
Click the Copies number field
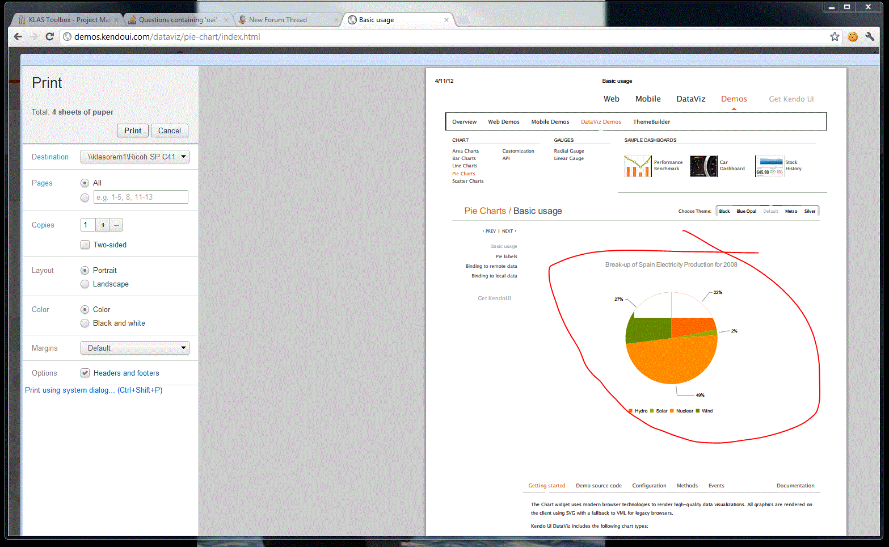point(88,225)
